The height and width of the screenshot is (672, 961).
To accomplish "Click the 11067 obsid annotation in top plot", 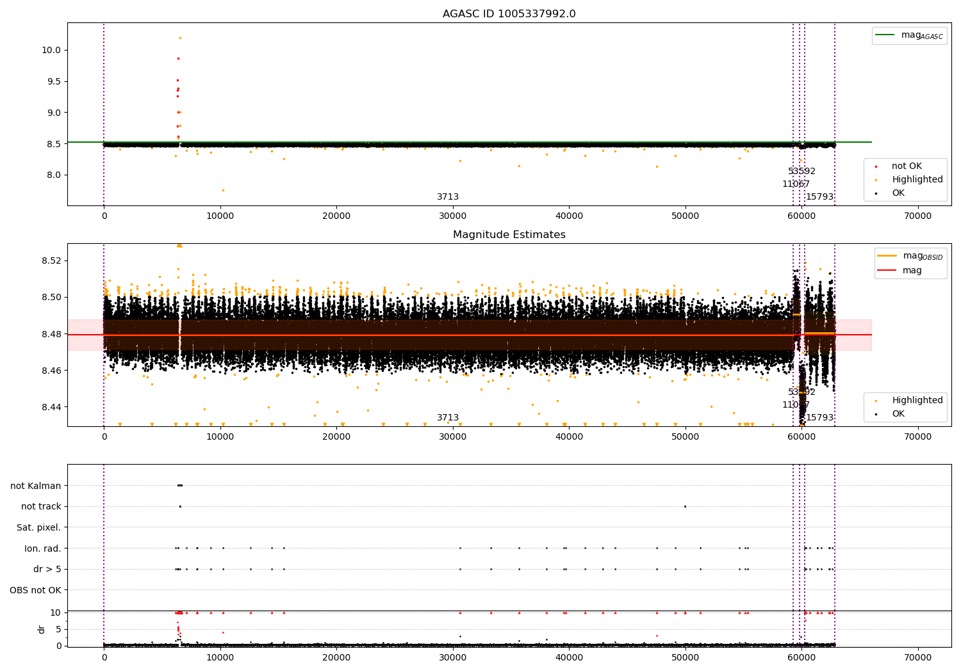I will pyautogui.click(x=796, y=184).
